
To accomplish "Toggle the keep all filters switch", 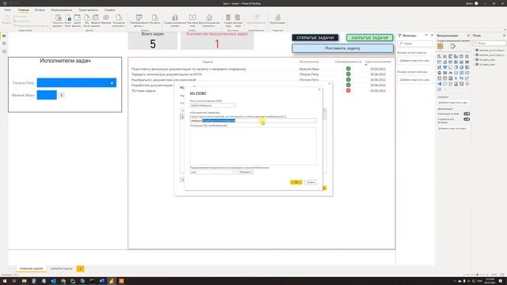I will pyautogui.click(x=467, y=120).
